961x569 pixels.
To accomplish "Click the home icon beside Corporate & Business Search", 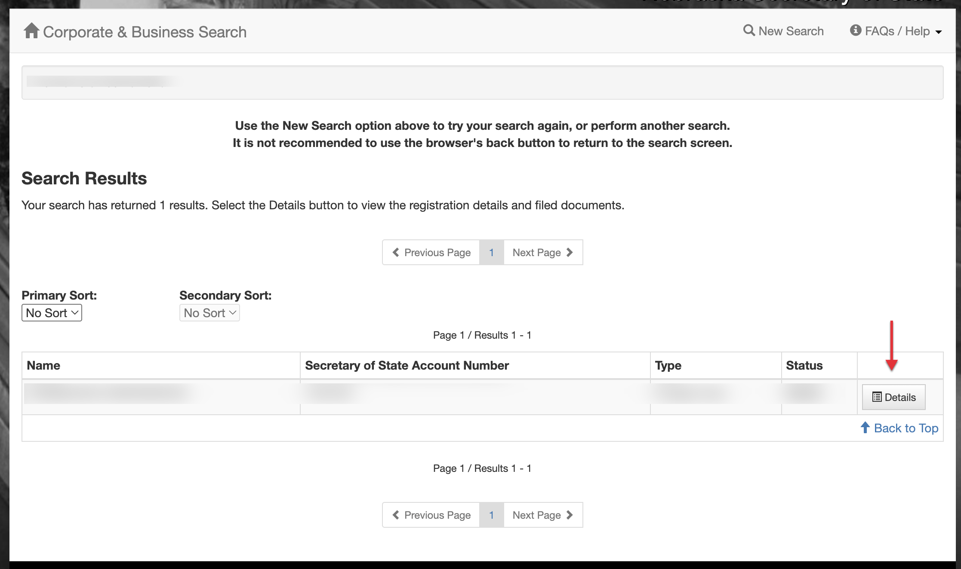I will 31,31.
